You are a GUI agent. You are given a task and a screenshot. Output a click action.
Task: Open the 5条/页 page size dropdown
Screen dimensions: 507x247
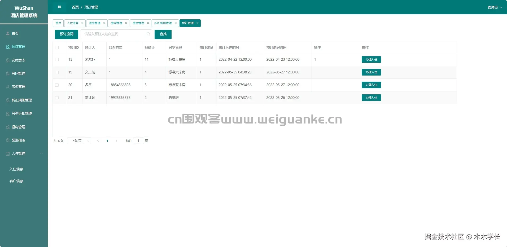click(79, 141)
